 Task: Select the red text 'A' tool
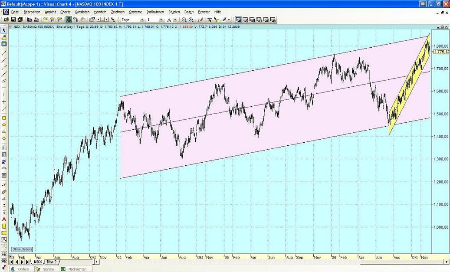click(4, 220)
